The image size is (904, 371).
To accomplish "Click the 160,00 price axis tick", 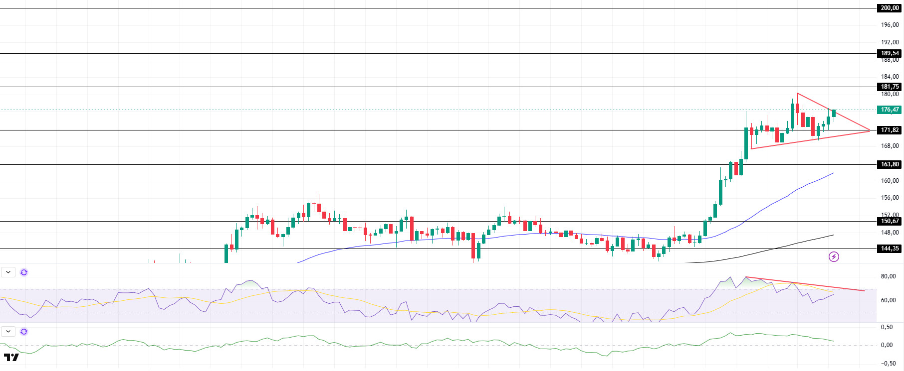I will 890,181.
